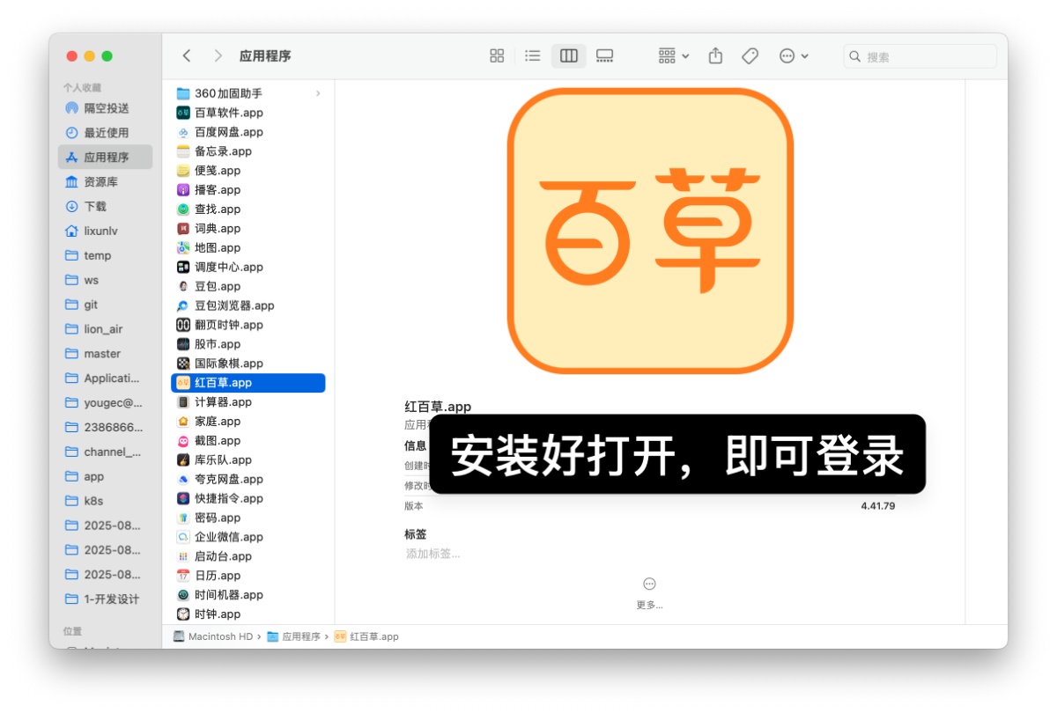
Task: Switch to column view
Action: [x=569, y=55]
